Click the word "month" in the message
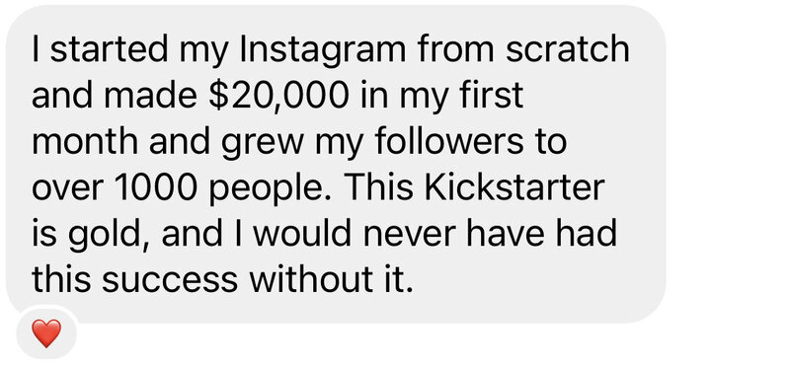 tap(85, 141)
